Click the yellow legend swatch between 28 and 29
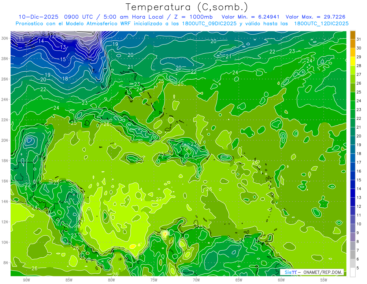Image resolution: width=367 pixels, height=284 pixels. (353, 61)
